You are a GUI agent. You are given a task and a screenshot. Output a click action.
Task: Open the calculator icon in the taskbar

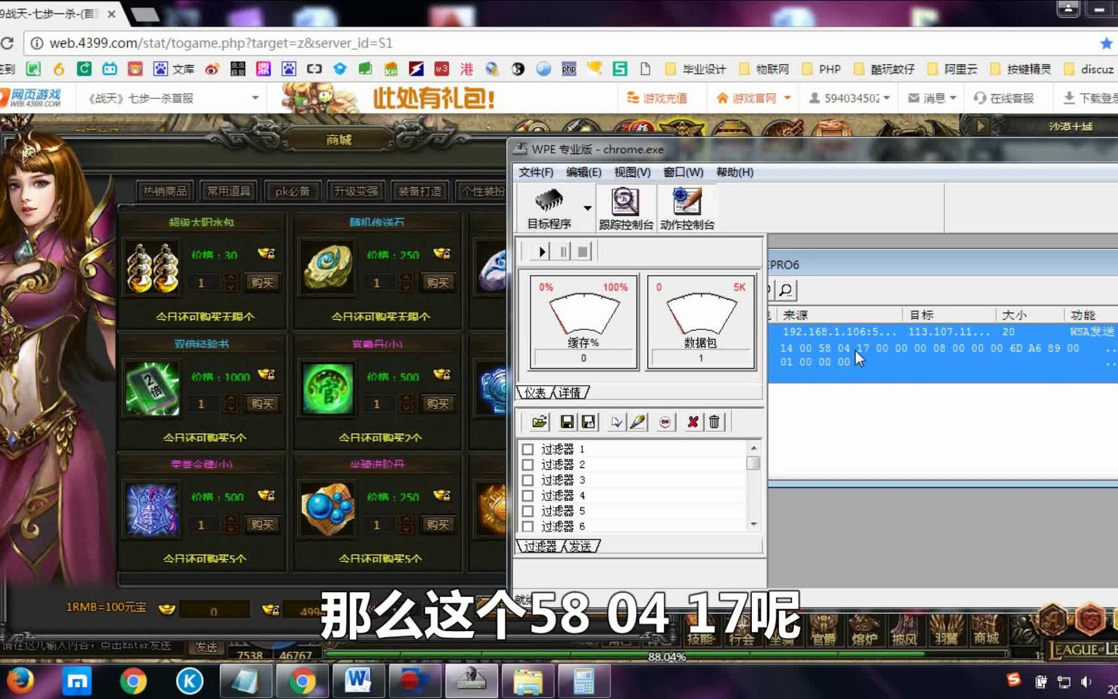pyautogui.click(x=584, y=681)
